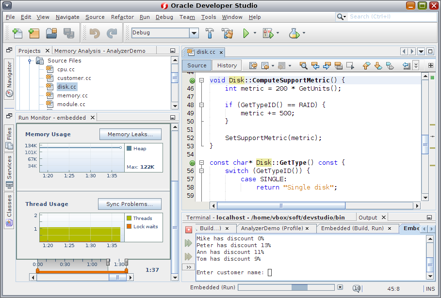Open the Navigator sidebar panel

(x=9, y=79)
